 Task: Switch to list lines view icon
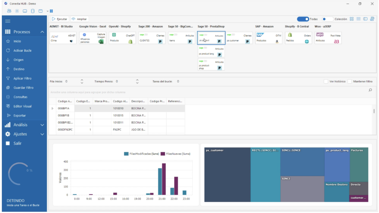(x=358, y=19)
